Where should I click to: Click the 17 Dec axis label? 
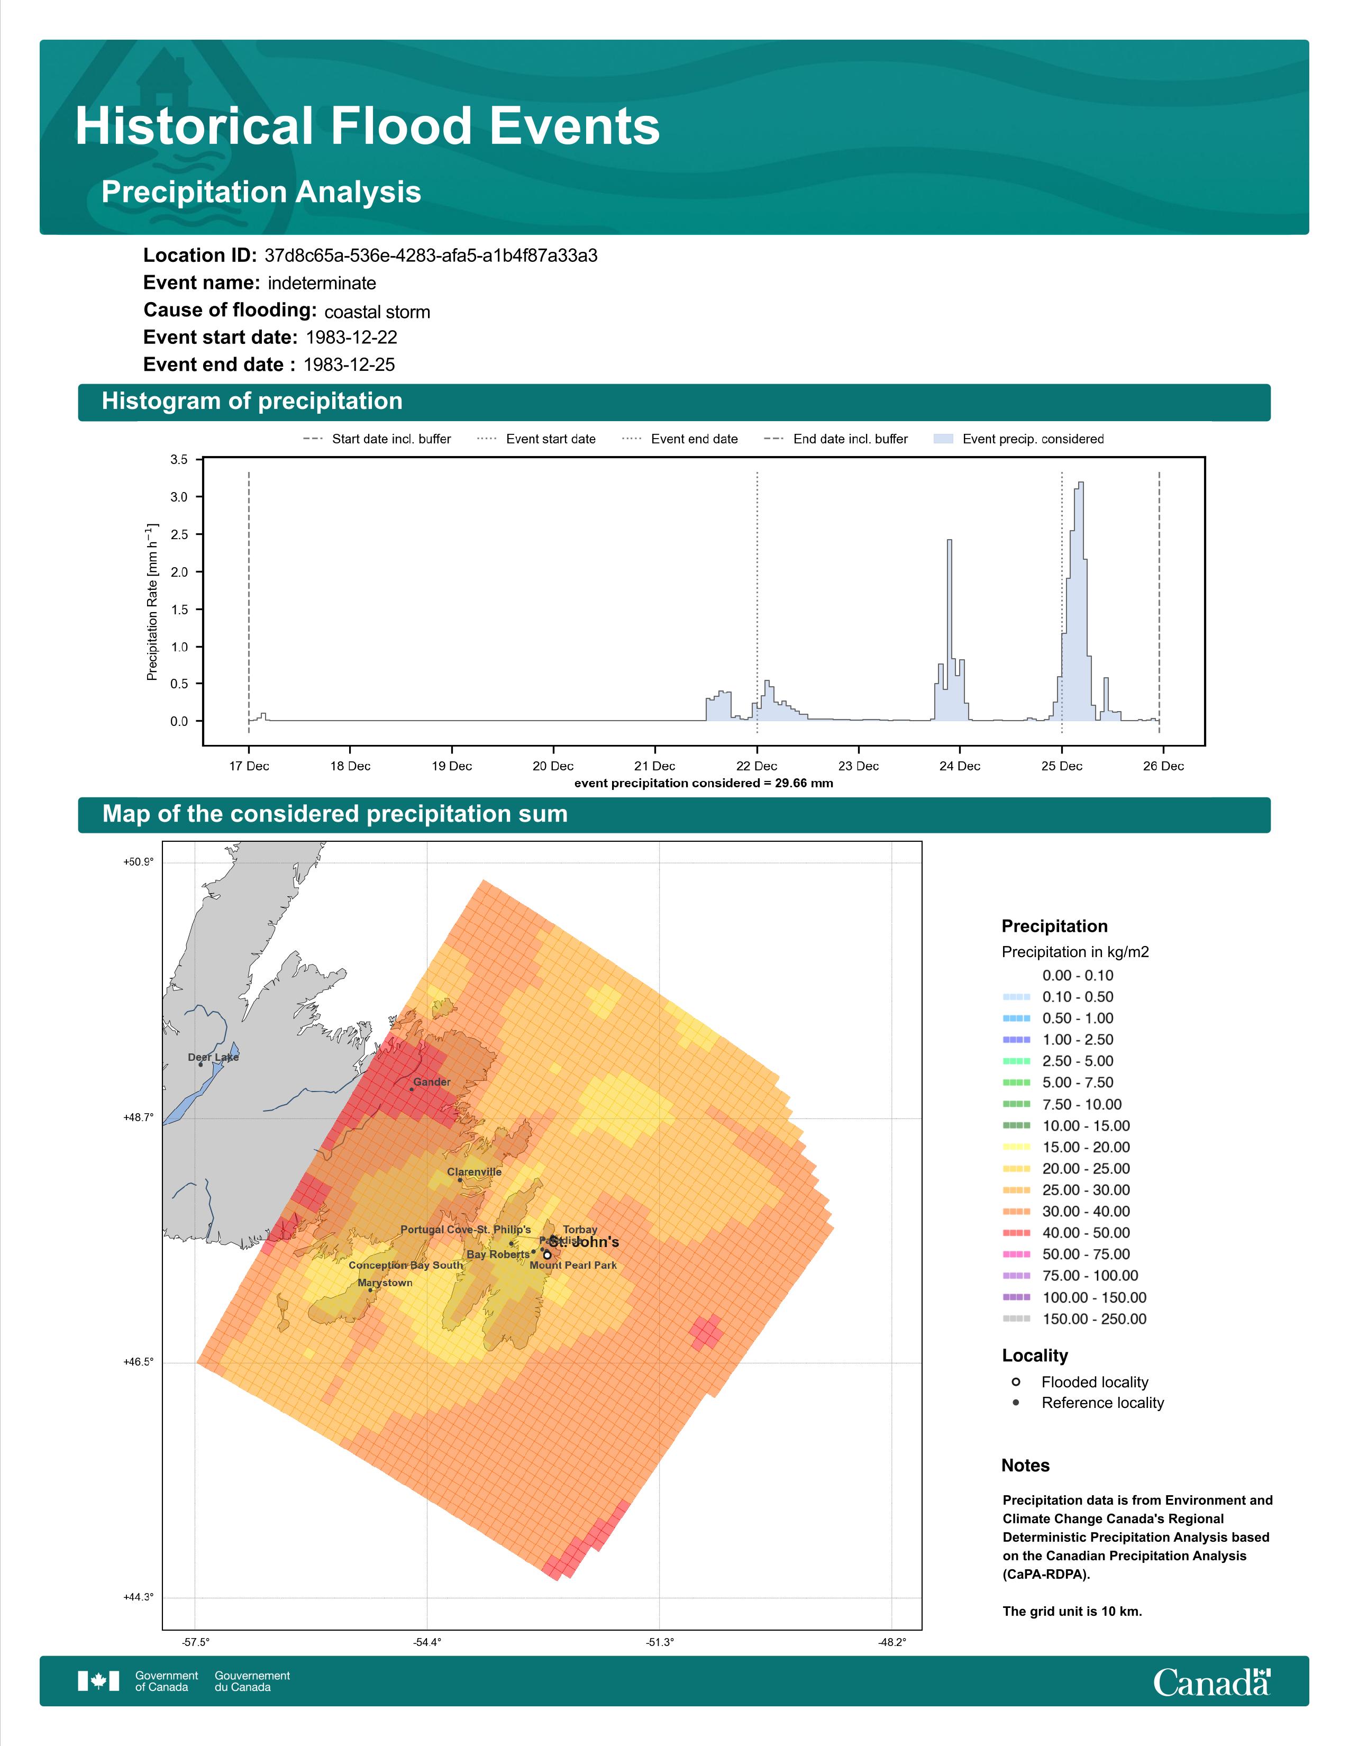click(249, 766)
